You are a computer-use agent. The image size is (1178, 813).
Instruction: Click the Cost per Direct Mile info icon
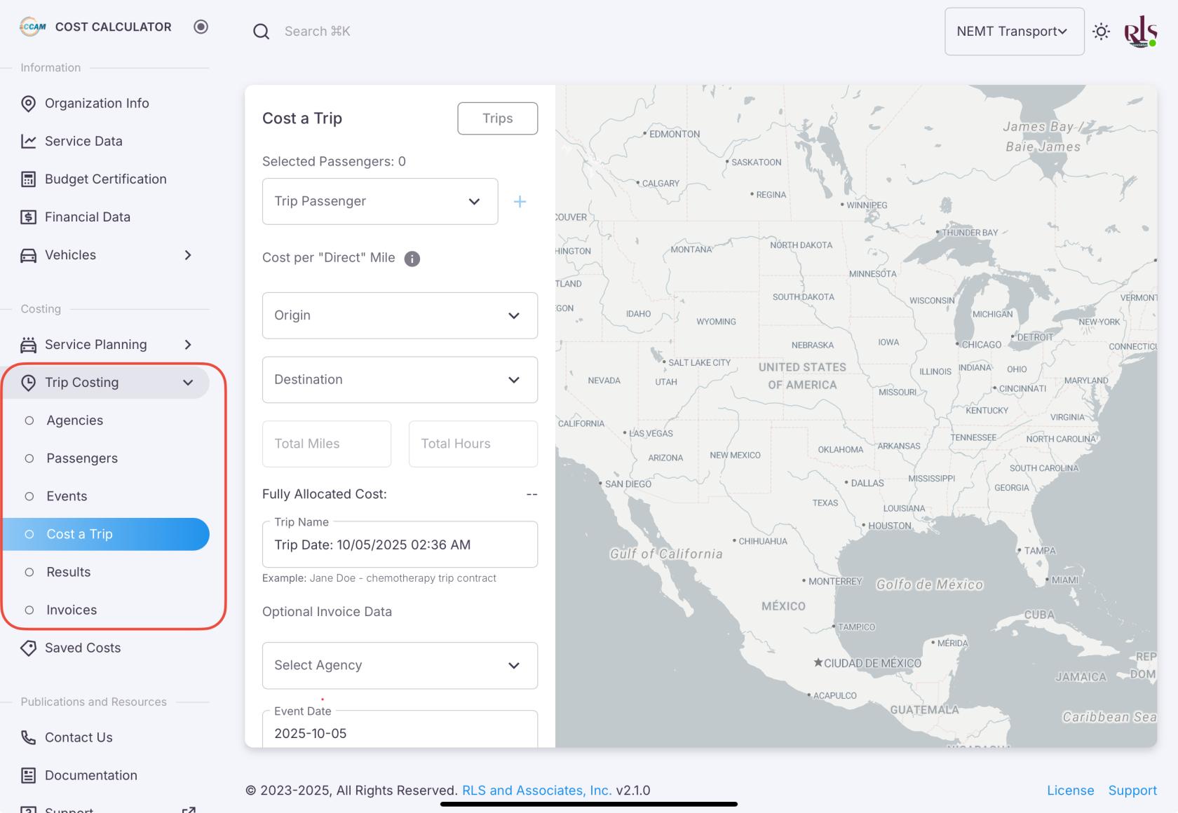pos(412,259)
